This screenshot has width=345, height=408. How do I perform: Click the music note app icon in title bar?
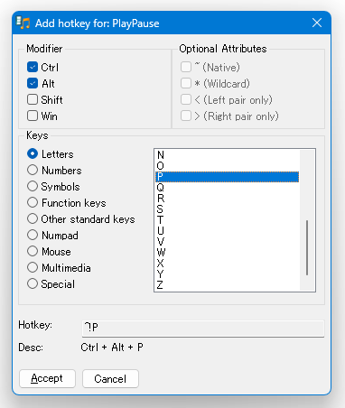(23, 23)
